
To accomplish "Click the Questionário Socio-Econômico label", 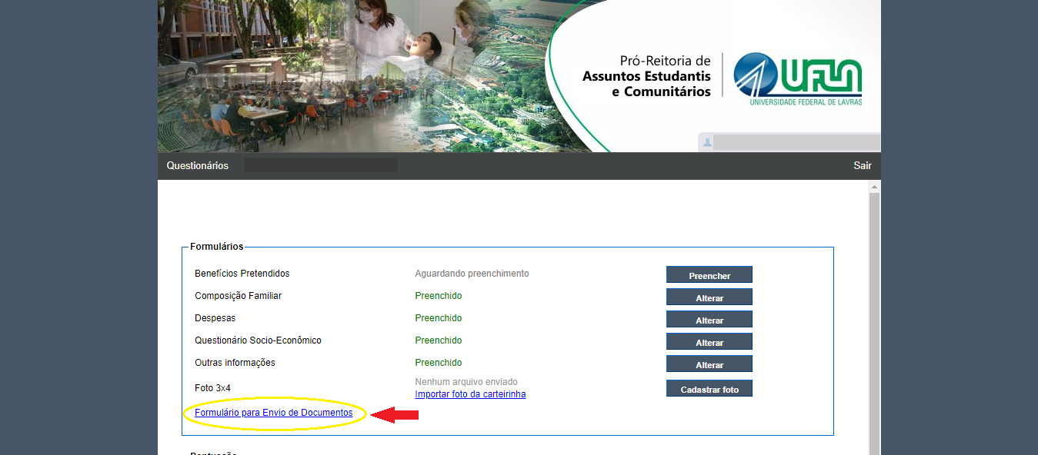I will [x=259, y=340].
